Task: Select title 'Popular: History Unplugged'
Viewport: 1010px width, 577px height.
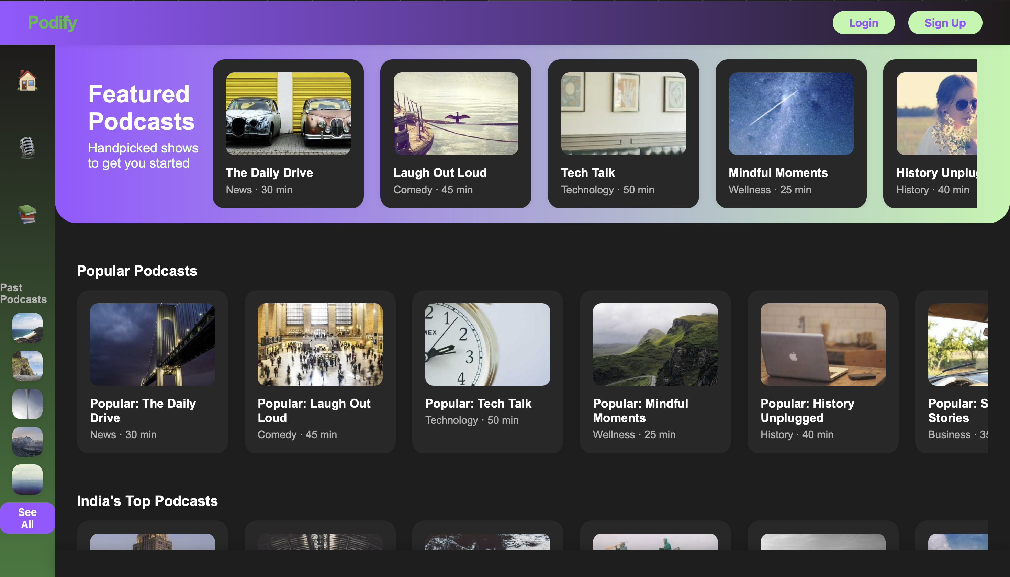Action: pos(807,410)
